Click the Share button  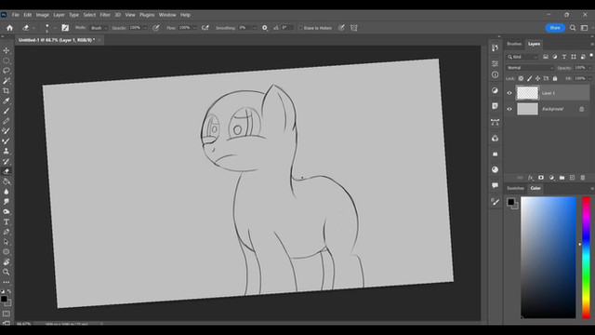[x=555, y=28]
